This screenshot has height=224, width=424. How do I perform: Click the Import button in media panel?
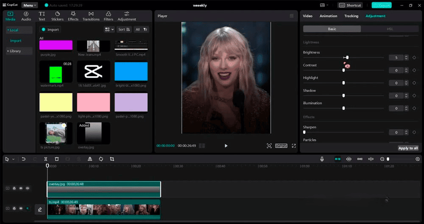pyautogui.click(x=50, y=30)
